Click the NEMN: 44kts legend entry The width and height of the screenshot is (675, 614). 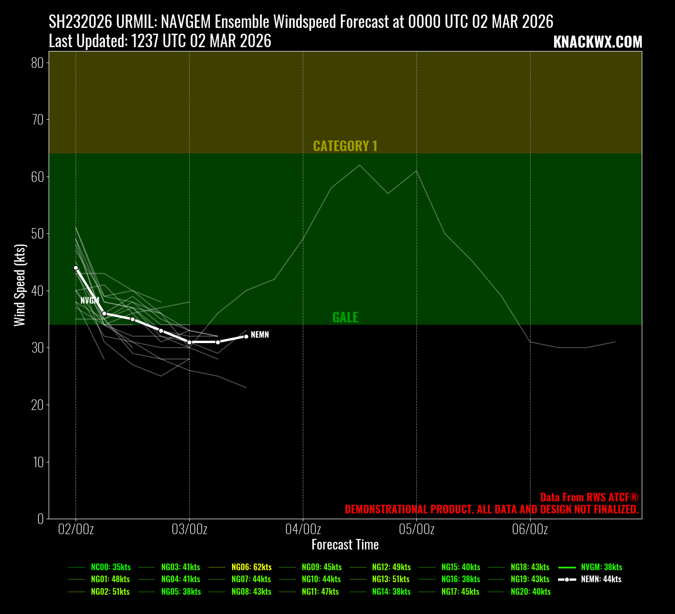click(x=601, y=579)
